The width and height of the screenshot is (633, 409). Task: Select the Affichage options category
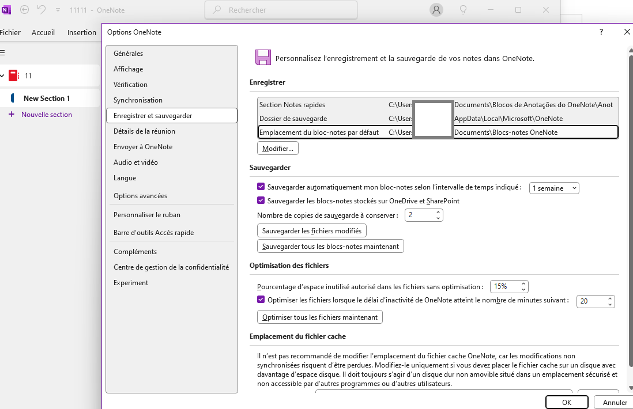tap(172, 69)
